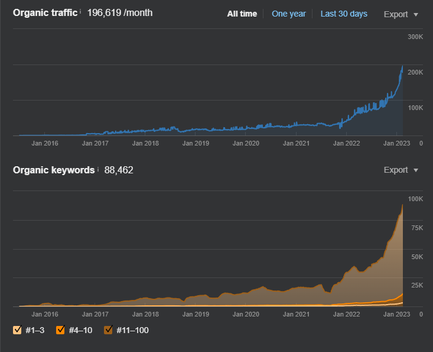This screenshot has height=352, width=433.
Task: Open the Organic traffic Export menu
Action: coord(401,14)
